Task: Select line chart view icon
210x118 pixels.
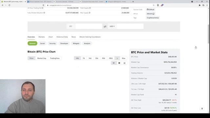Action: pyautogui.click(x=114, y=63)
